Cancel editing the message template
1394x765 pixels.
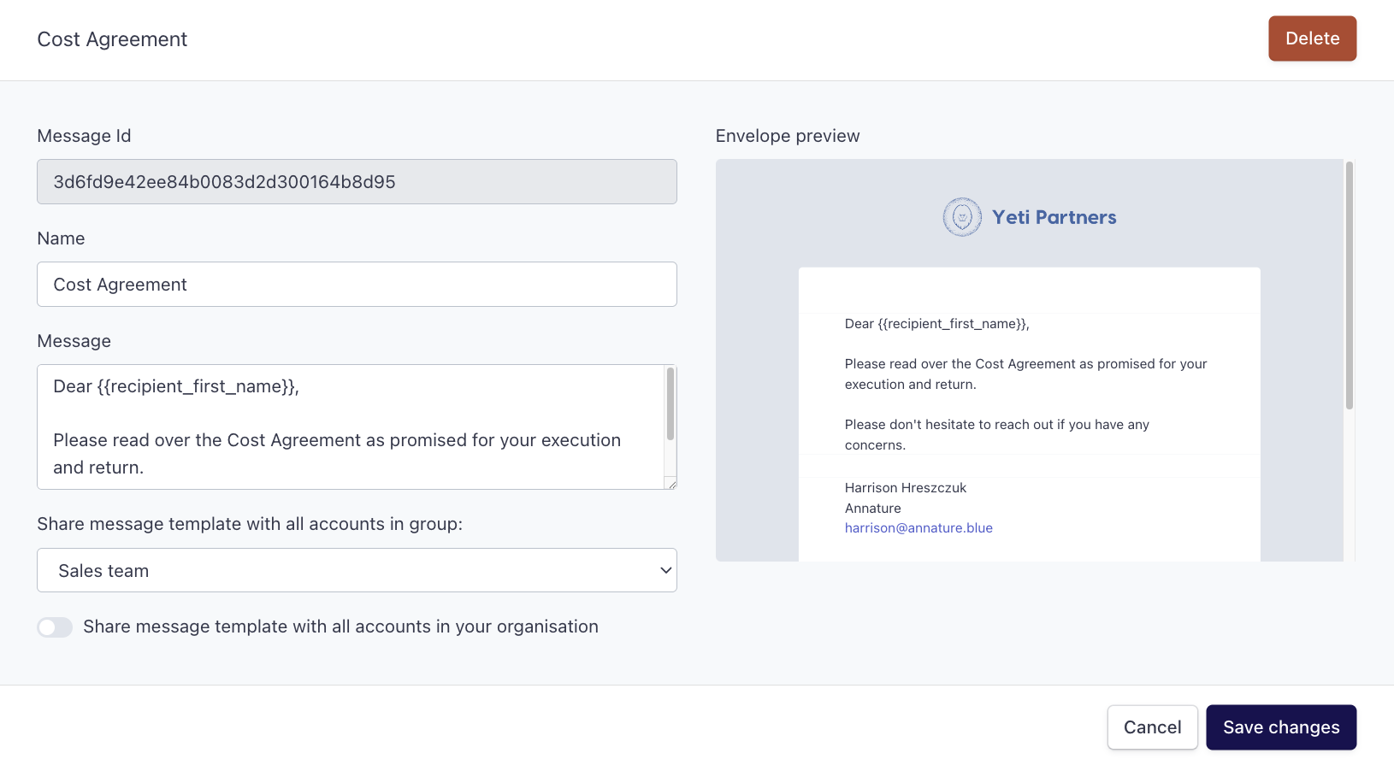1152,727
